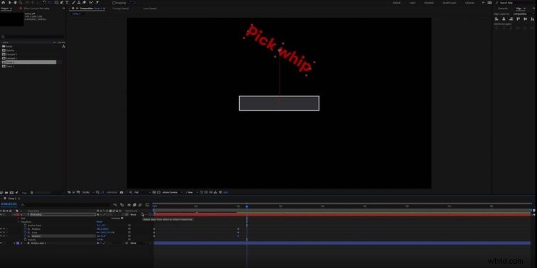This screenshot has width=537, height=268.
Task: Click the timeline layer search field
Action: [65, 205]
